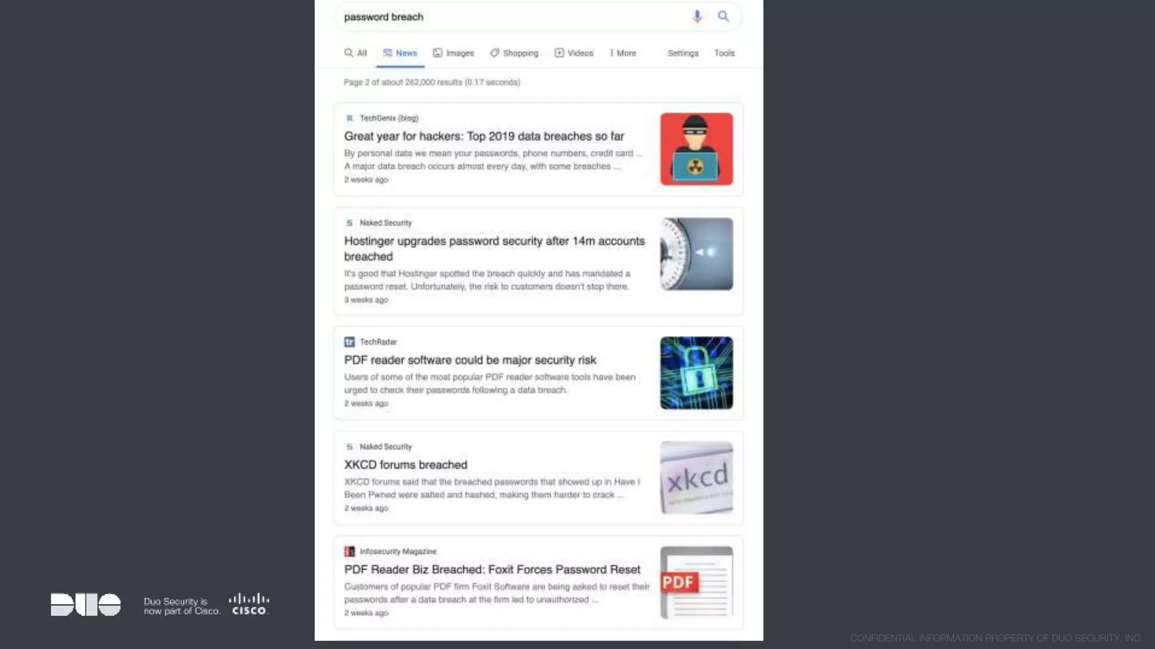Click the Infosecurity Magazine source favicon
Viewport: 1155px width, 649px height.
[x=349, y=552]
